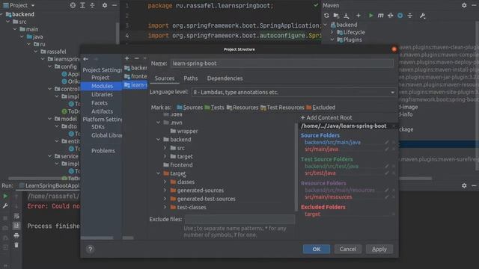Expand generated-sources folder
Screen dimensions: 479x269
coord(165,191)
